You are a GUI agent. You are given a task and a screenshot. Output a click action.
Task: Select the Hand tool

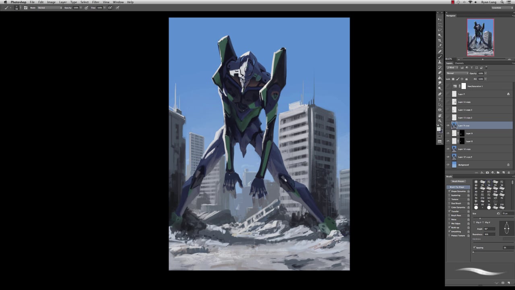point(440,115)
